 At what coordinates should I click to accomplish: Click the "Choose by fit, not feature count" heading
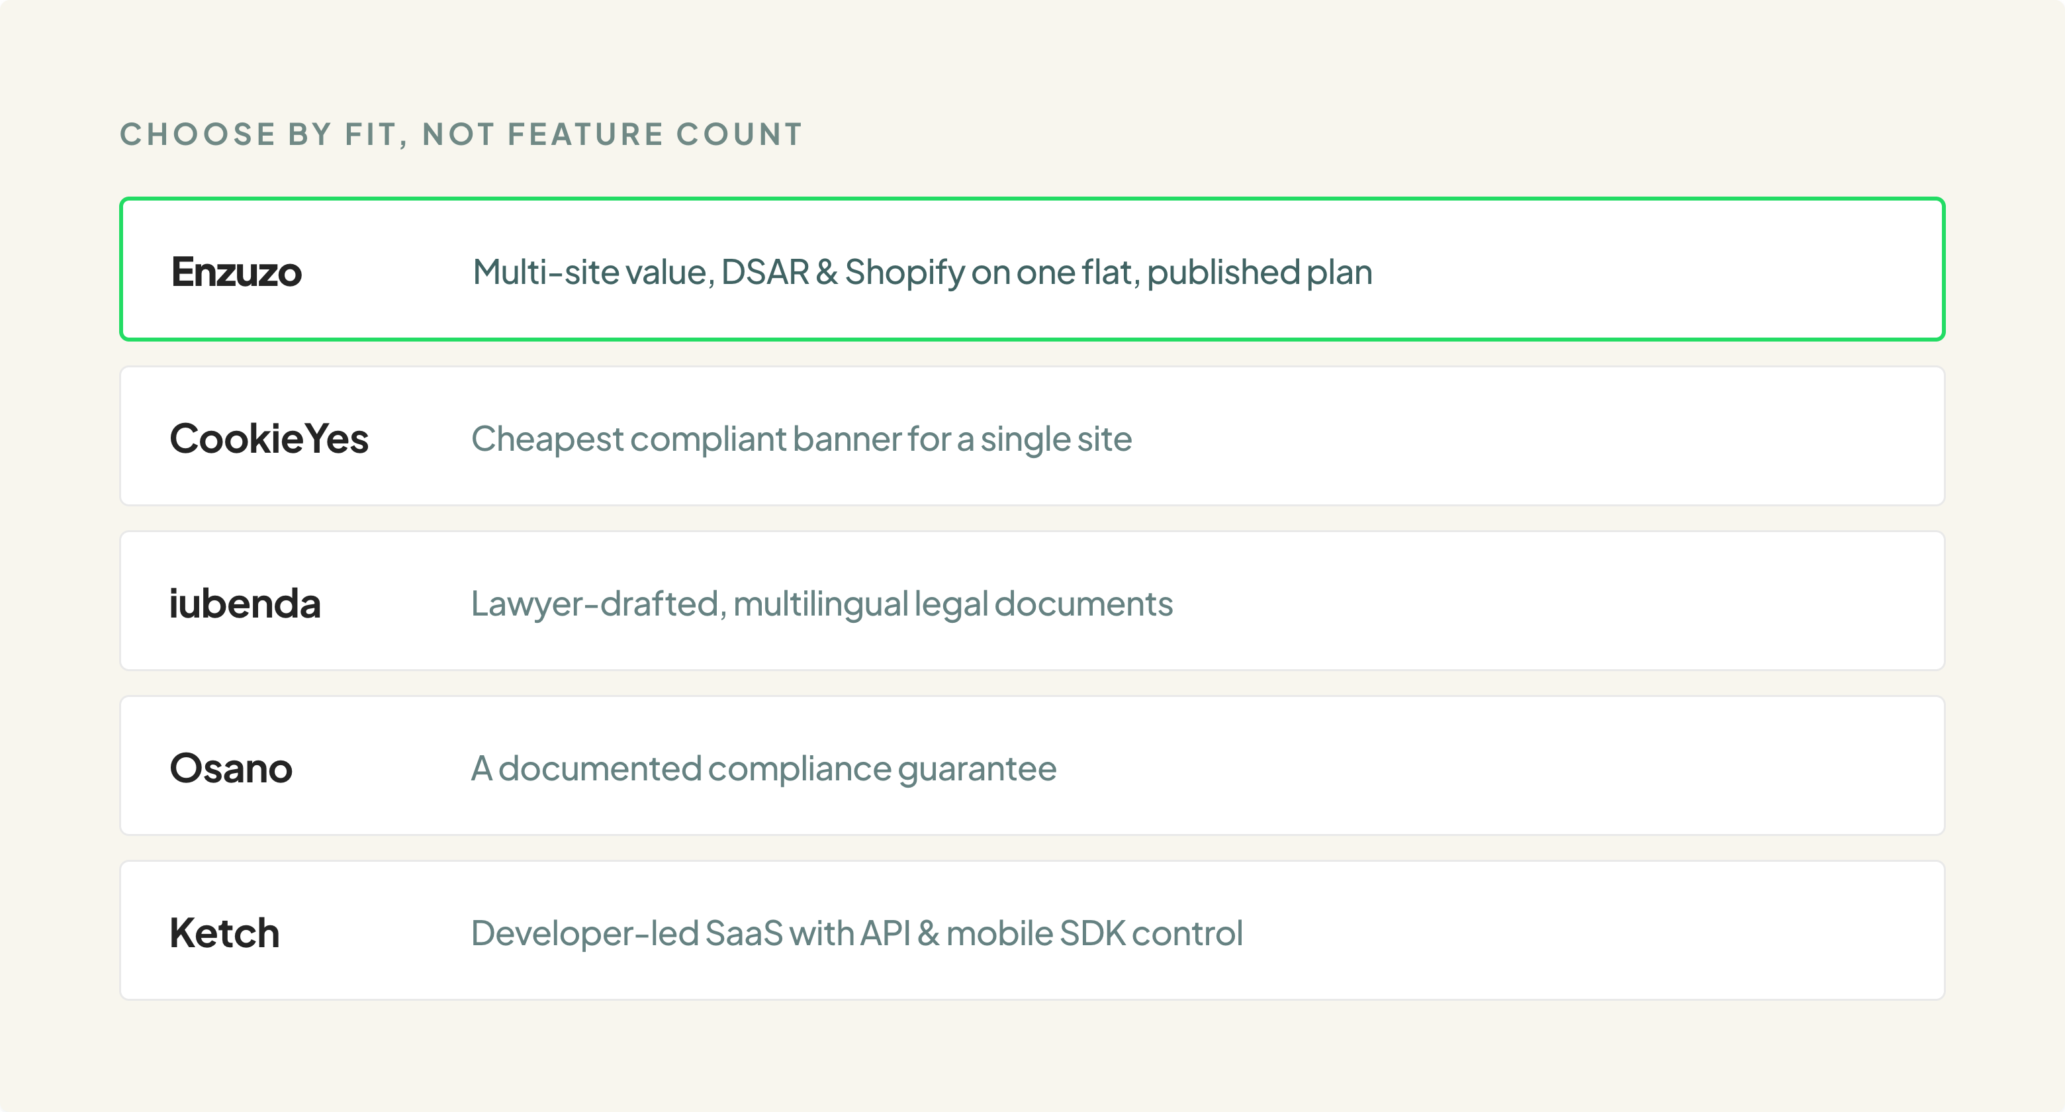point(462,134)
